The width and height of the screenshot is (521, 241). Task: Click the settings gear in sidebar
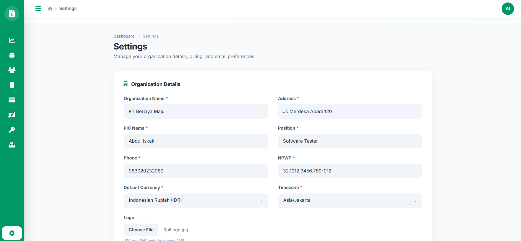pos(12,233)
